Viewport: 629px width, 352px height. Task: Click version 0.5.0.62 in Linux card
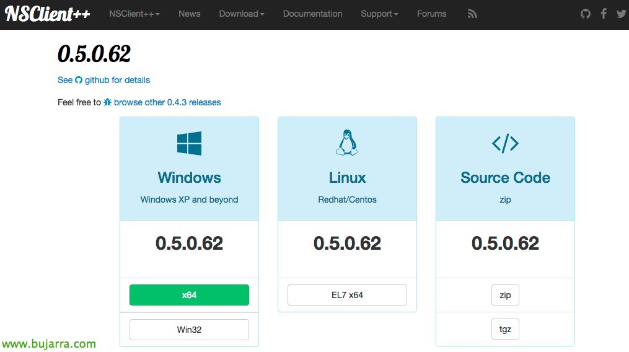tap(347, 243)
